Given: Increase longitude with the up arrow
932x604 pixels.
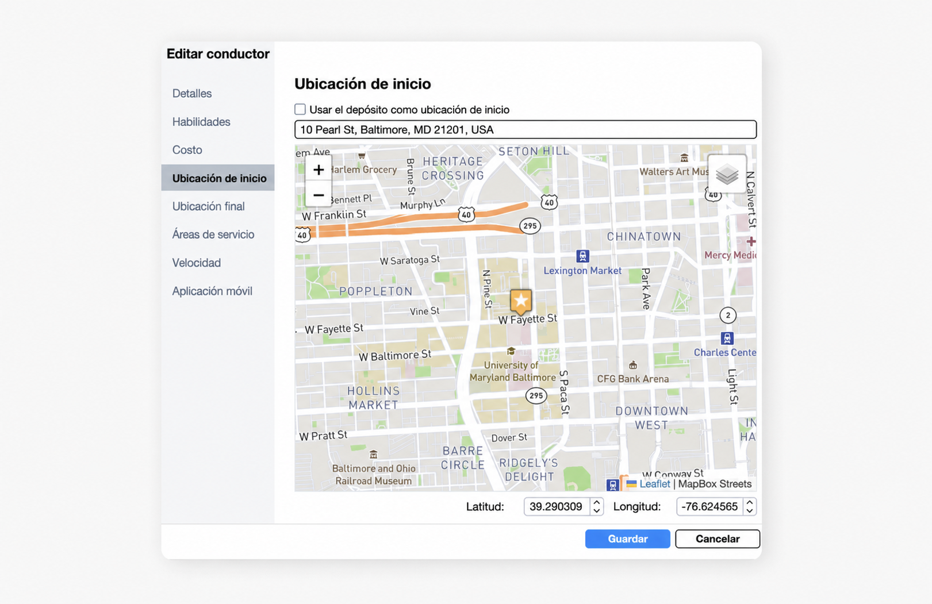Looking at the screenshot, I should (x=749, y=502).
